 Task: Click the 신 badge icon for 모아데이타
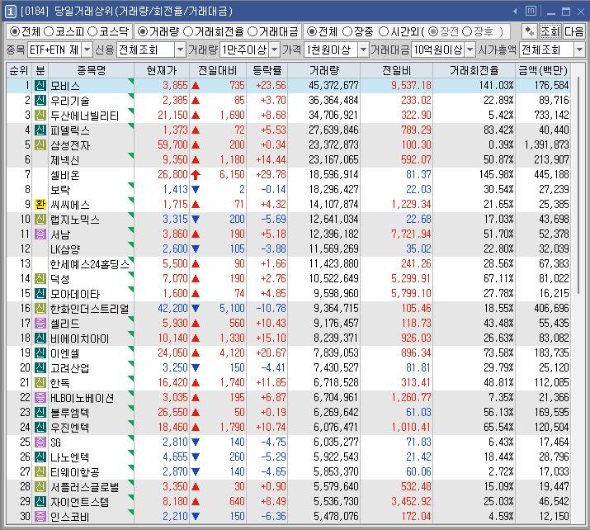(40, 293)
